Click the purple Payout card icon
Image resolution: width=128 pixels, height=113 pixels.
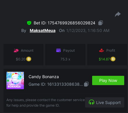[x=58, y=51]
